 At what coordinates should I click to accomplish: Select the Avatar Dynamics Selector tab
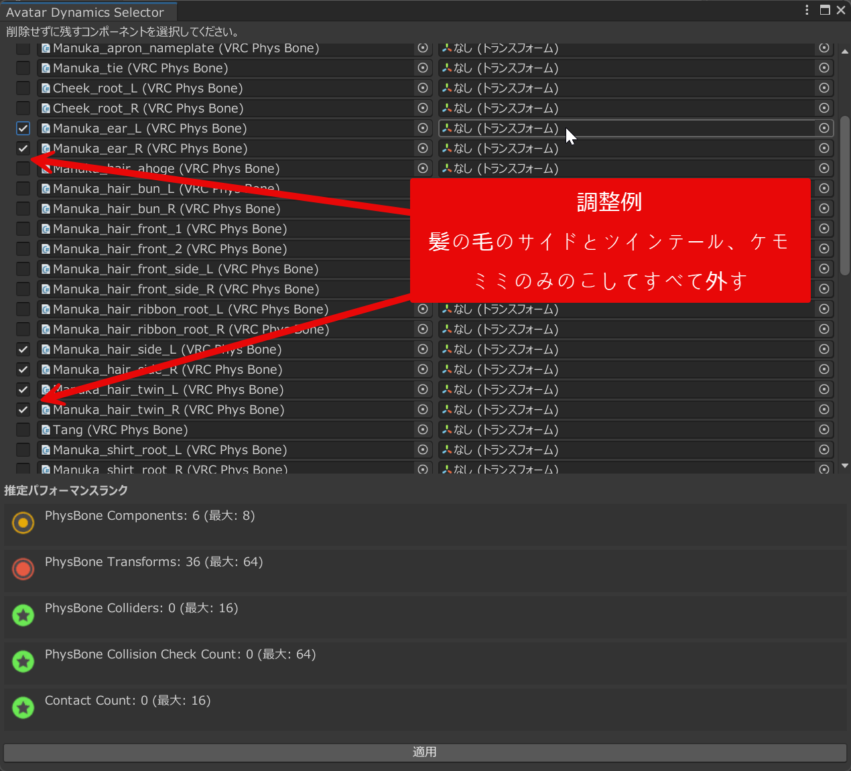(x=85, y=12)
